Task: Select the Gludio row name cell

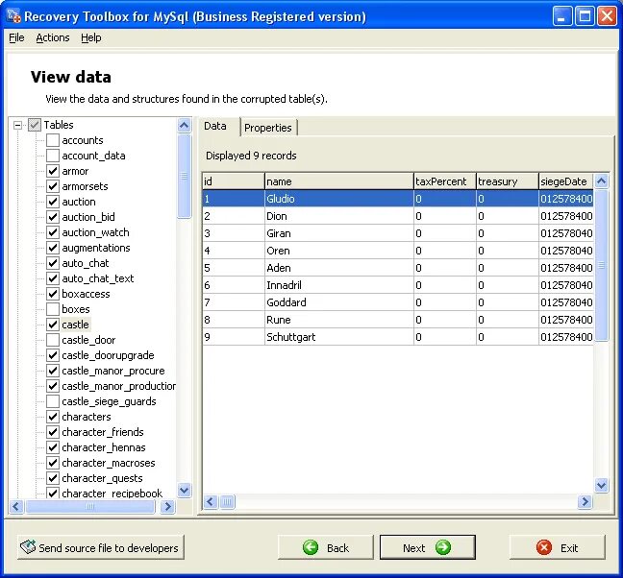Action: (x=339, y=199)
